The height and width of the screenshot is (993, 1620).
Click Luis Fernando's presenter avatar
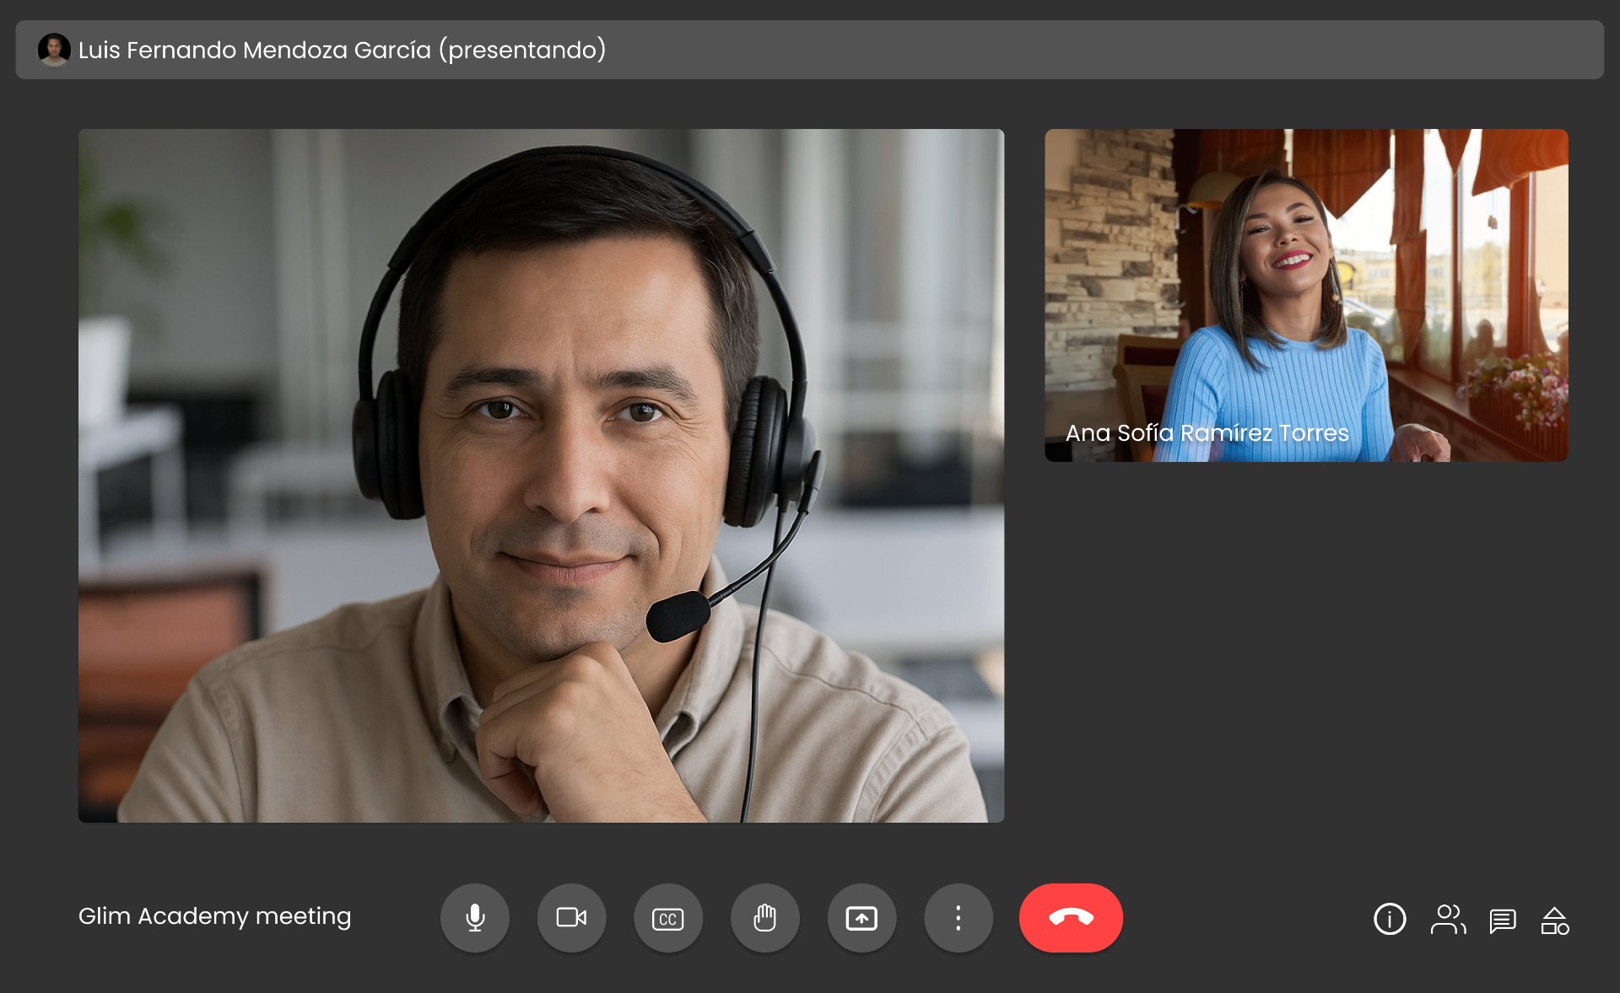pos(54,50)
